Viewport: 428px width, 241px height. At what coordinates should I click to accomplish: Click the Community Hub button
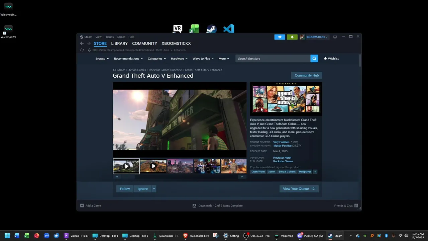(x=307, y=75)
